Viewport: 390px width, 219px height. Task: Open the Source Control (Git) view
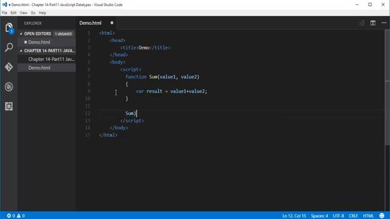point(9,67)
